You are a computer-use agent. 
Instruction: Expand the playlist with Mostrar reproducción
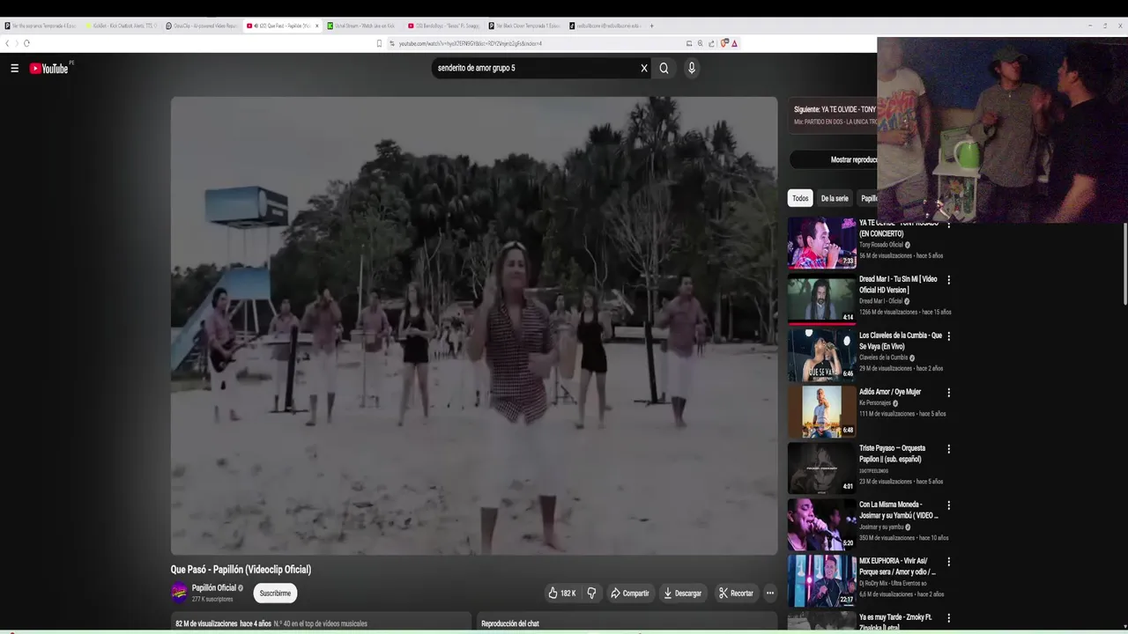click(x=833, y=159)
